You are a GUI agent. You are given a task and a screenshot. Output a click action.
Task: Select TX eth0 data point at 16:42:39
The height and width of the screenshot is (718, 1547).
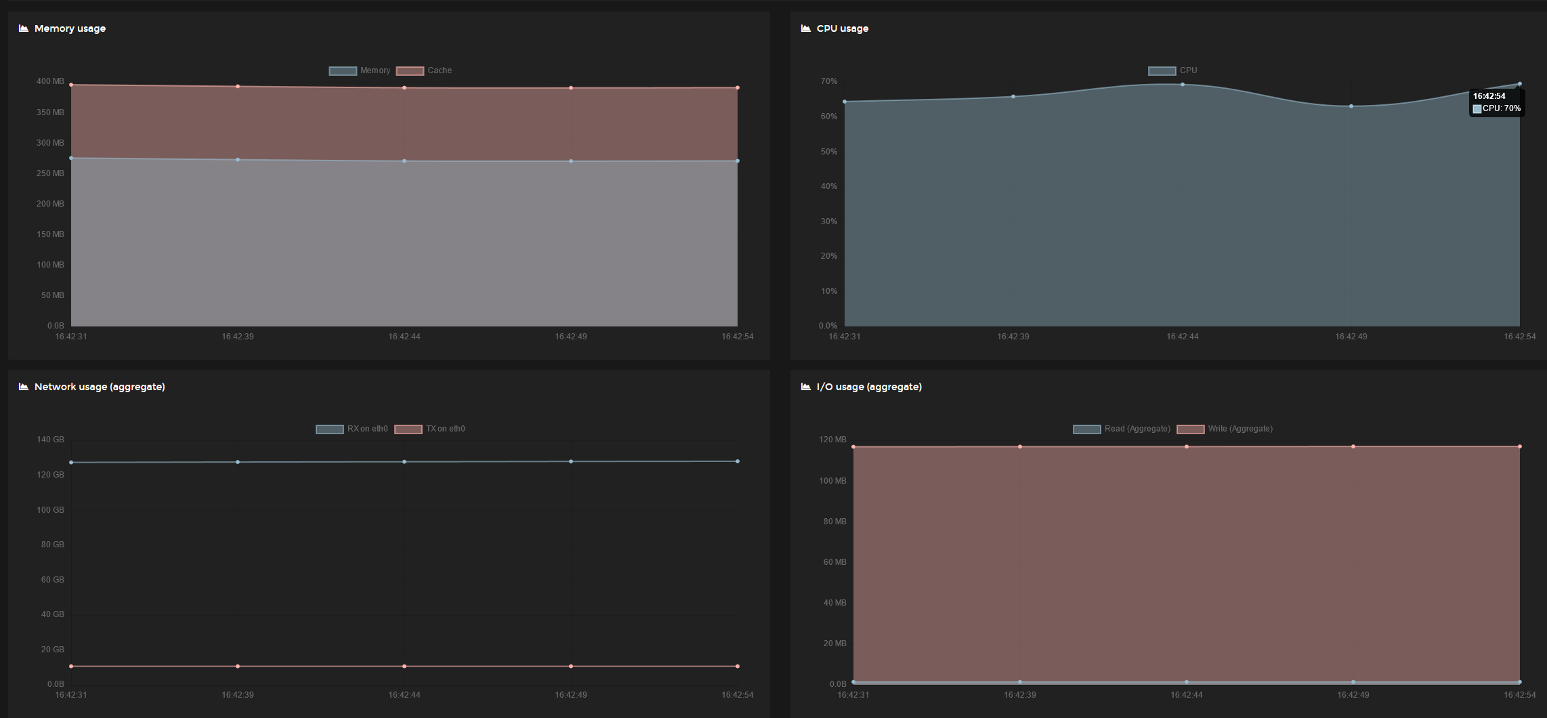238,667
